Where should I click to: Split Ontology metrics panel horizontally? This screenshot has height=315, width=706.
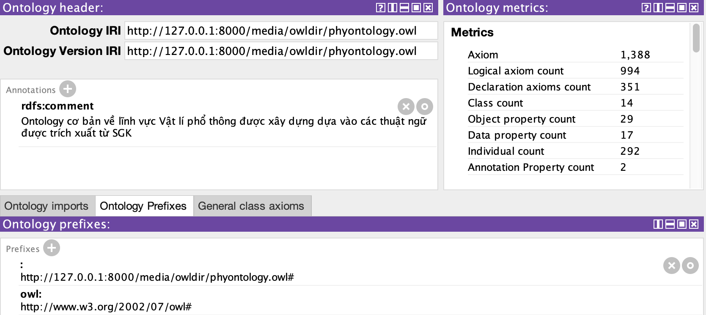coord(670,8)
